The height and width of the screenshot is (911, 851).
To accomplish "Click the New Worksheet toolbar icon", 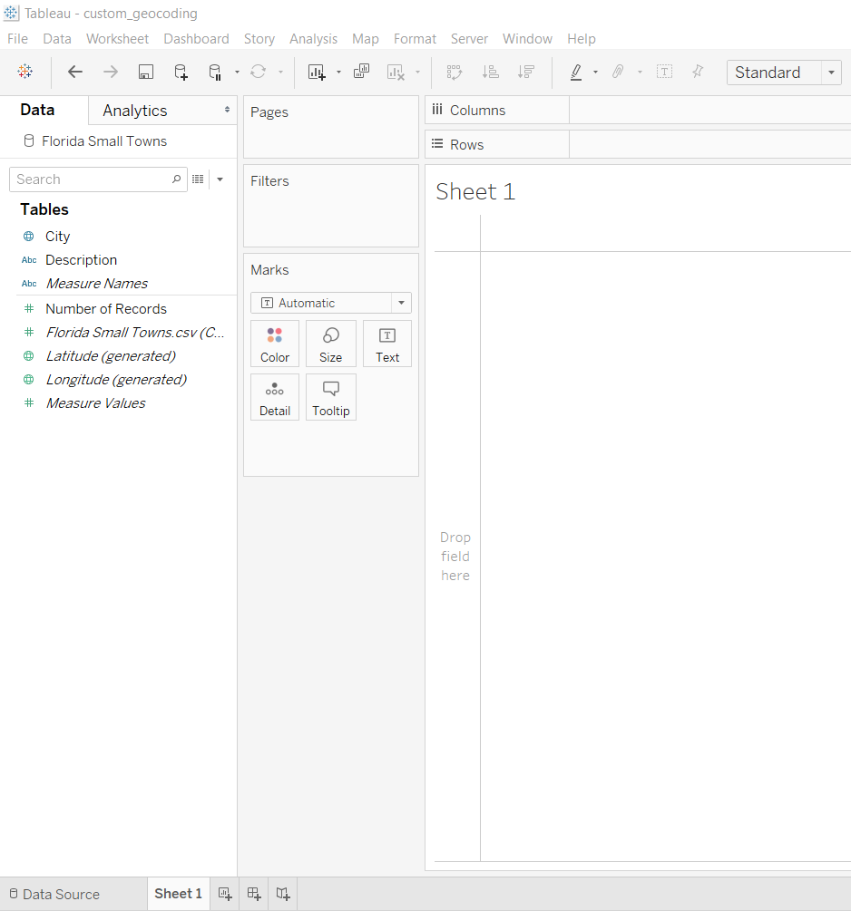I will click(317, 72).
